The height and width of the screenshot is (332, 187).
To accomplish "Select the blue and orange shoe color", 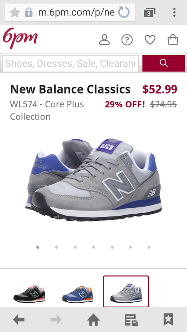I will (78, 294).
